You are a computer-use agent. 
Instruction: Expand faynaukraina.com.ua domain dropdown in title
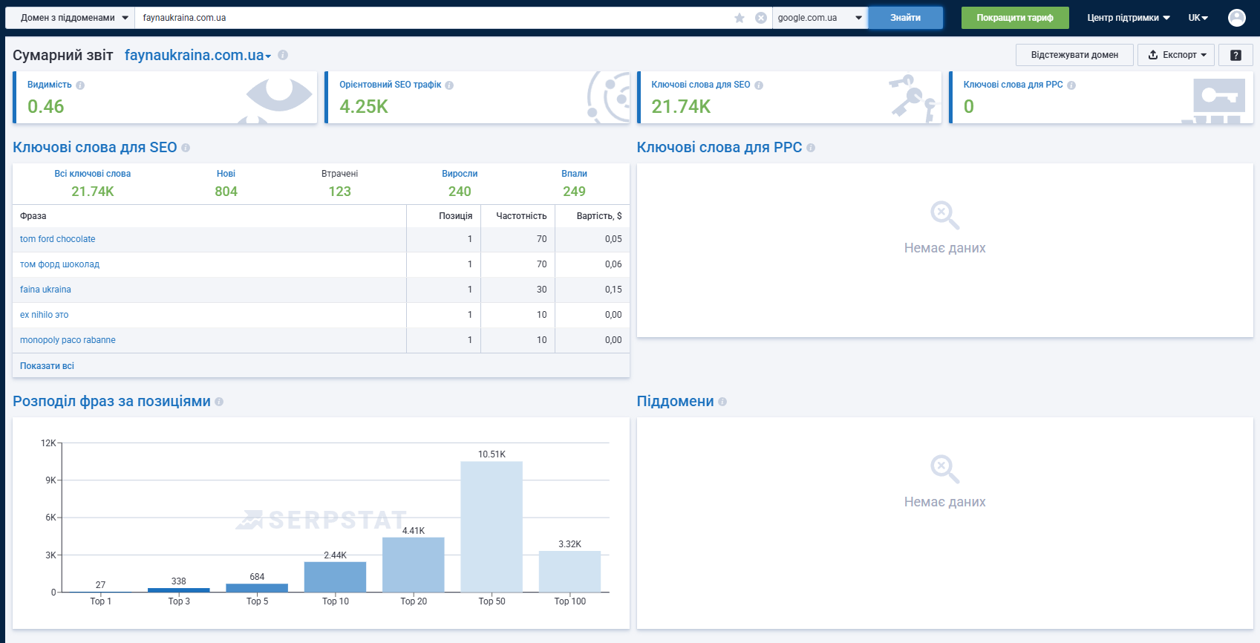[198, 55]
